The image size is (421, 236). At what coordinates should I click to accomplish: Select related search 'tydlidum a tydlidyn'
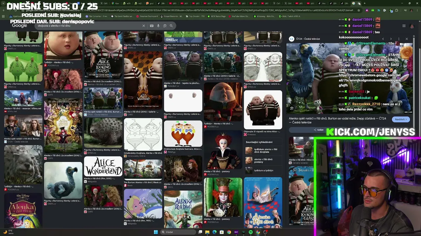click(x=263, y=170)
